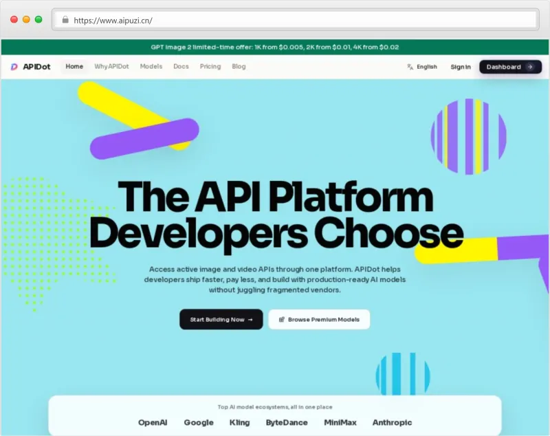The width and height of the screenshot is (550, 436).
Task: Click 'Top AI model ecosystems' caption
Action: 275,407
